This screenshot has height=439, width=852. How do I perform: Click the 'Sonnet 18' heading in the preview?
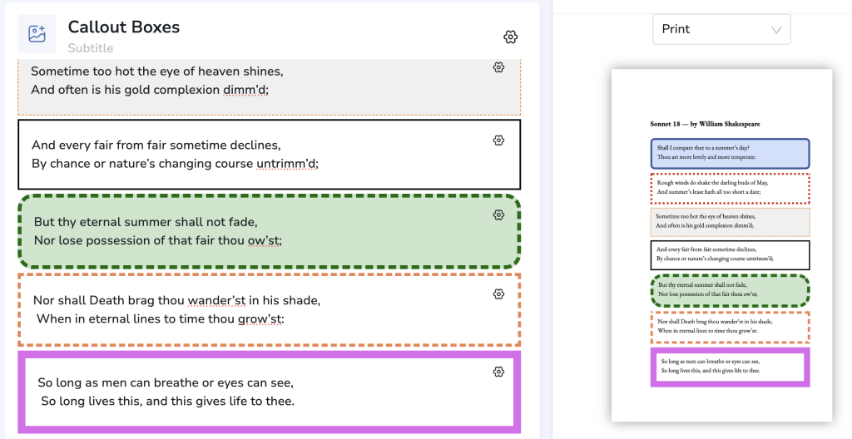[705, 124]
